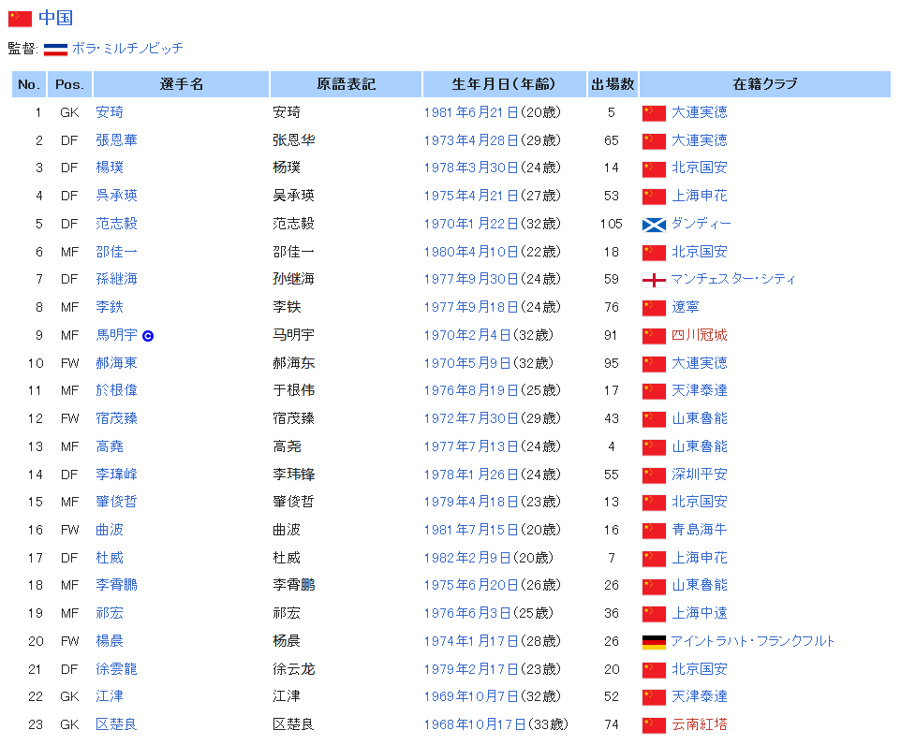This screenshot has width=901, height=745.
Task: Open 天津泰達 link in 江津's row
Action: point(700,696)
